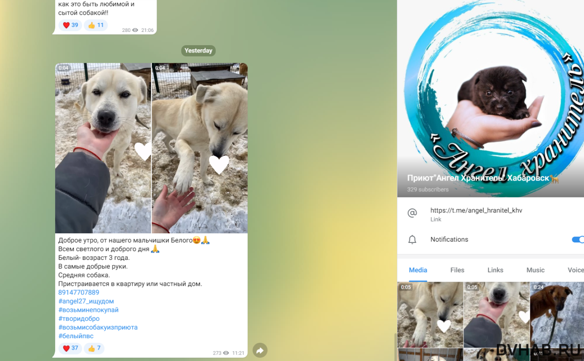Click heart reaction with 37 on Belyi post

pos(70,348)
